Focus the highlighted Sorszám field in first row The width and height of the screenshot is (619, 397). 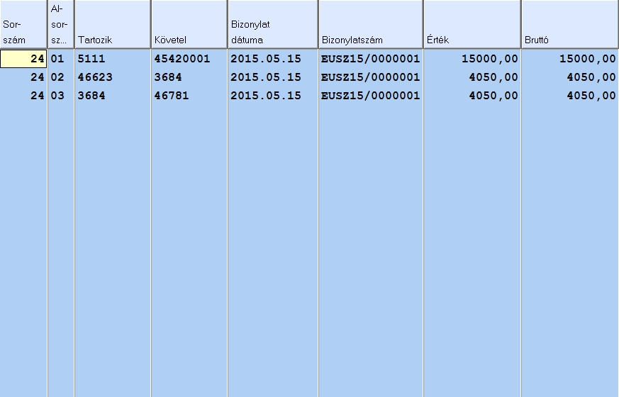tap(24, 59)
